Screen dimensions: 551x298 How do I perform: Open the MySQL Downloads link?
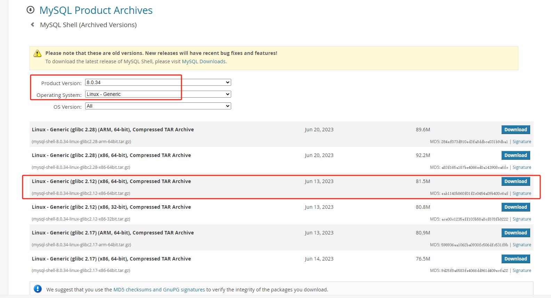[203, 61]
